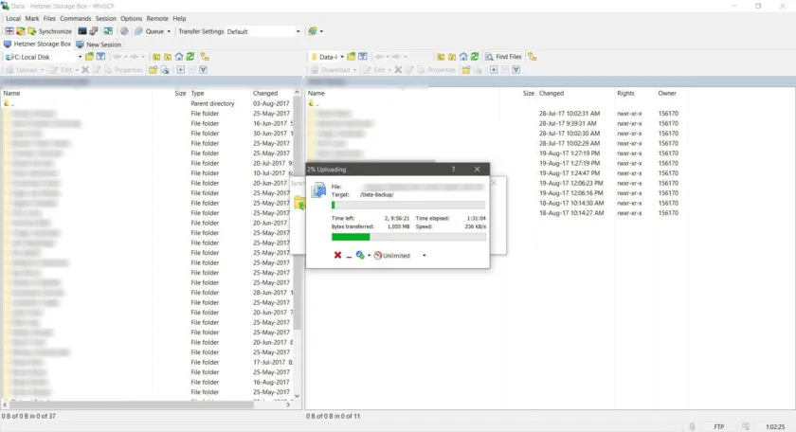Viewport: 796px width, 432px height.
Task: Click remote panel select-all checkmark icon
Action: [x=516, y=70]
